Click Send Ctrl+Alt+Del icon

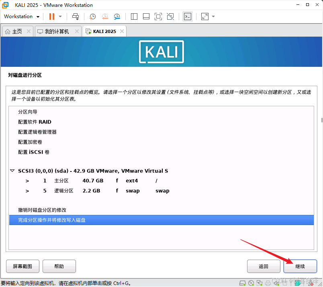pos(76,17)
